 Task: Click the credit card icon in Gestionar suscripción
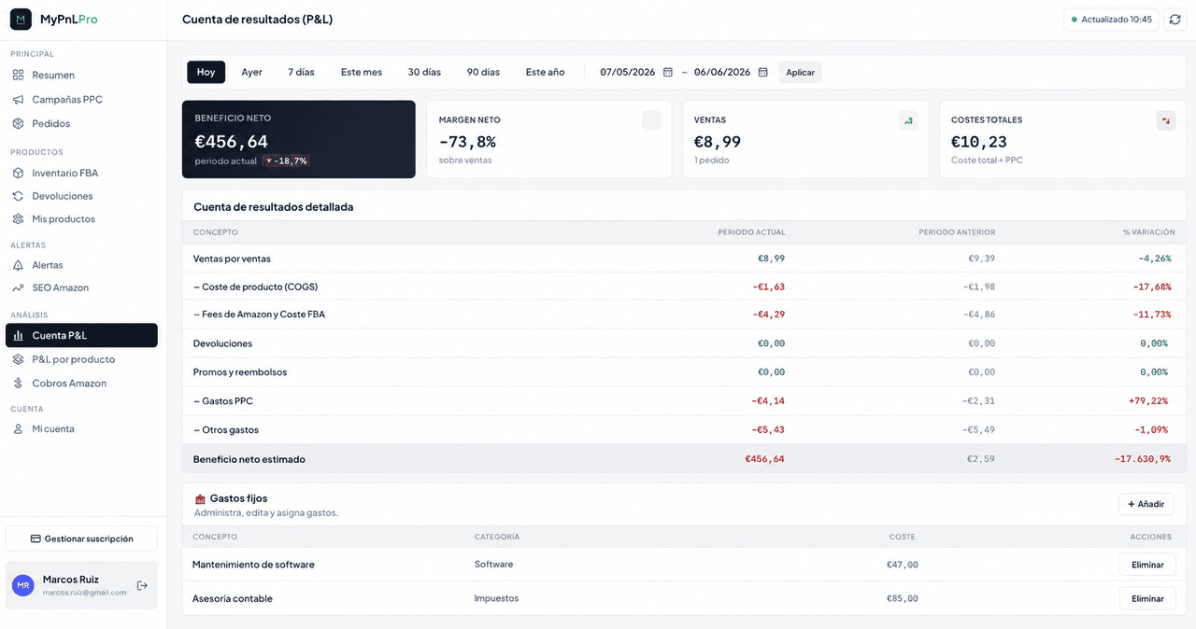coord(36,538)
